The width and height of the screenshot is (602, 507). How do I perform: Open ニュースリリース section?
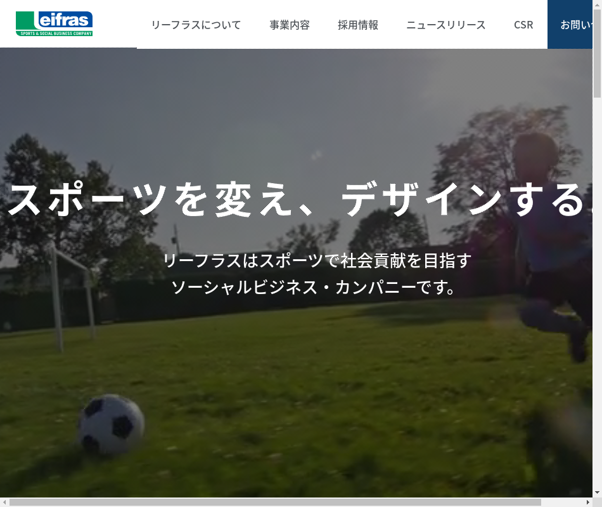(445, 25)
